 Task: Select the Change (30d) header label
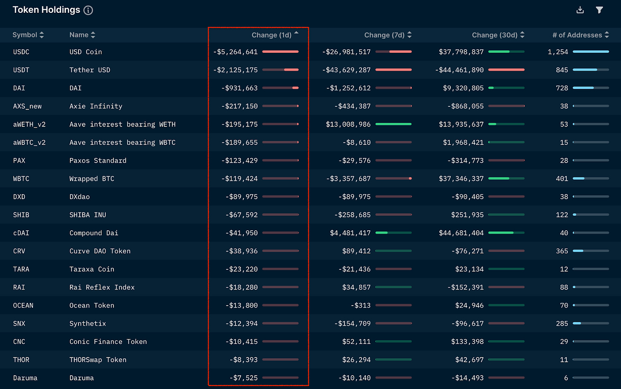click(x=495, y=35)
